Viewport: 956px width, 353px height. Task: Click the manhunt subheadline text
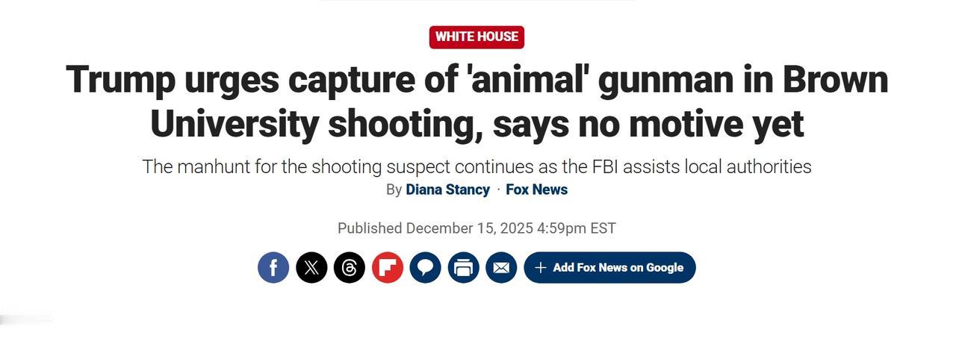tap(477, 166)
